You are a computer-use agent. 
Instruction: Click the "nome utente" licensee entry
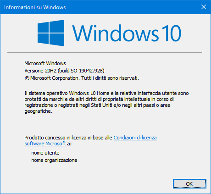tap(45, 153)
